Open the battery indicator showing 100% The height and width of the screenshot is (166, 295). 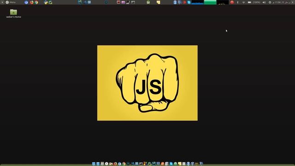click(x=254, y=2)
